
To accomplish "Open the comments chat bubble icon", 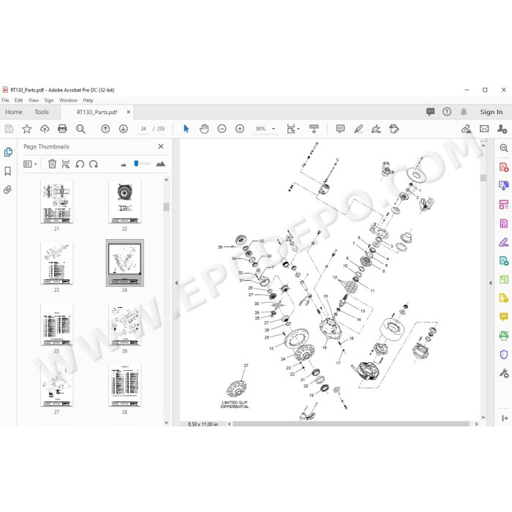I will [430, 112].
